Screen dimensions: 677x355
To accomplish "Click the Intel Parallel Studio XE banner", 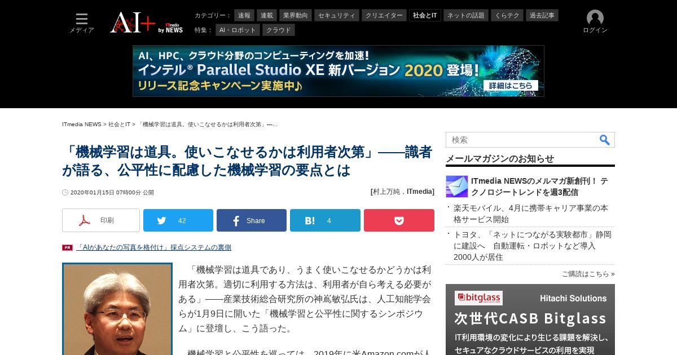I will tap(338, 71).
